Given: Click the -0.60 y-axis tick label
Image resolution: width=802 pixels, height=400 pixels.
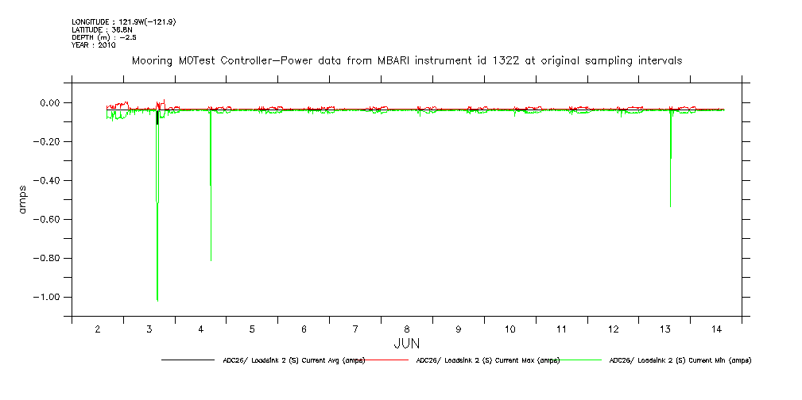Looking at the screenshot, I should [x=48, y=220].
